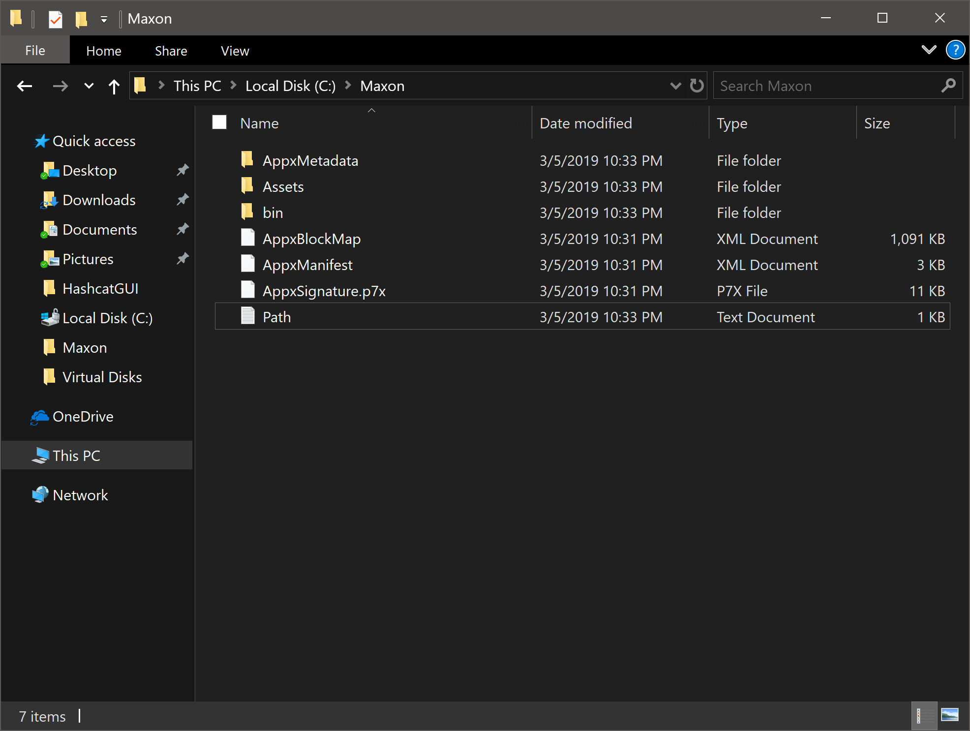Screen dimensions: 970x731
Task: Click the pin icon next to Pictures
Action: [x=182, y=259]
